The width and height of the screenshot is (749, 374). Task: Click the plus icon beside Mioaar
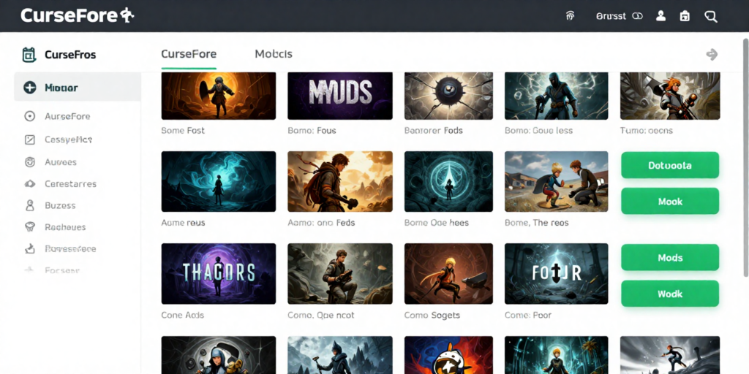tap(29, 88)
